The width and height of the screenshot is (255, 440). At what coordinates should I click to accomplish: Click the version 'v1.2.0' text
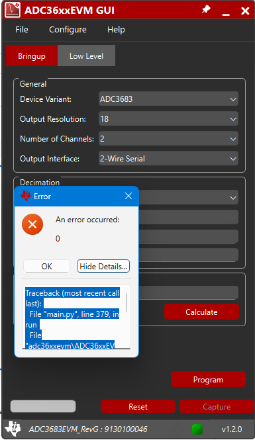point(232,429)
